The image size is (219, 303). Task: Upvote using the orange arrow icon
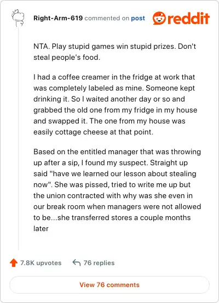14,263
